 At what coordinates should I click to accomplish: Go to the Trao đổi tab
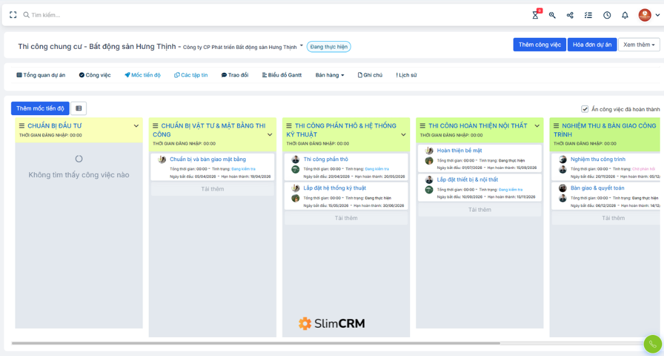coord(235,75)
